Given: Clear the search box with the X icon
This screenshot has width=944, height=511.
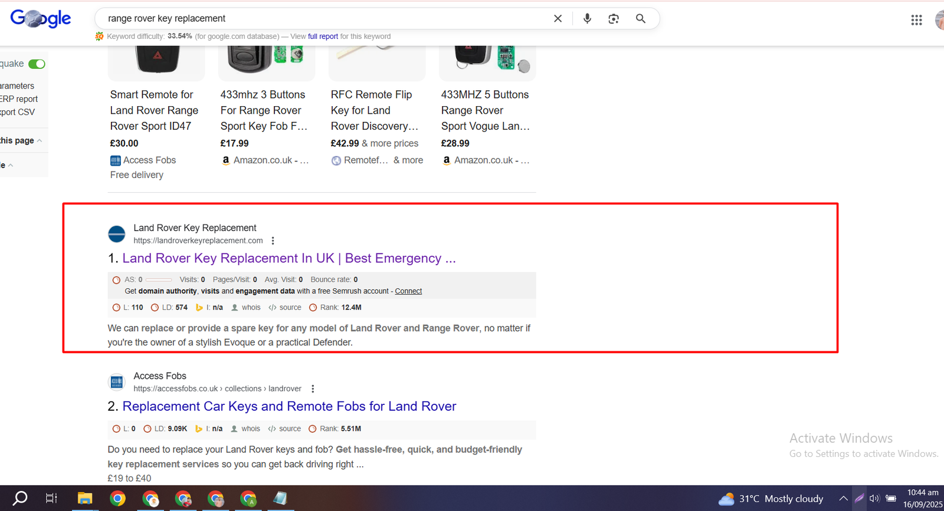Looking at the screenshot, I should coord(558,19).
